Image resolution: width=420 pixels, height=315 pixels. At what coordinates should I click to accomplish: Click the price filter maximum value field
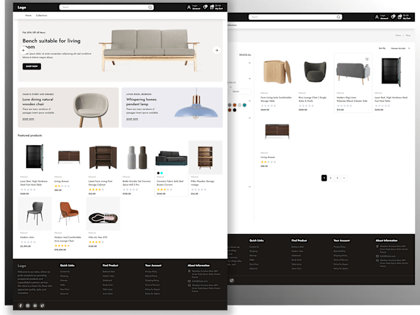click(239, 92)
